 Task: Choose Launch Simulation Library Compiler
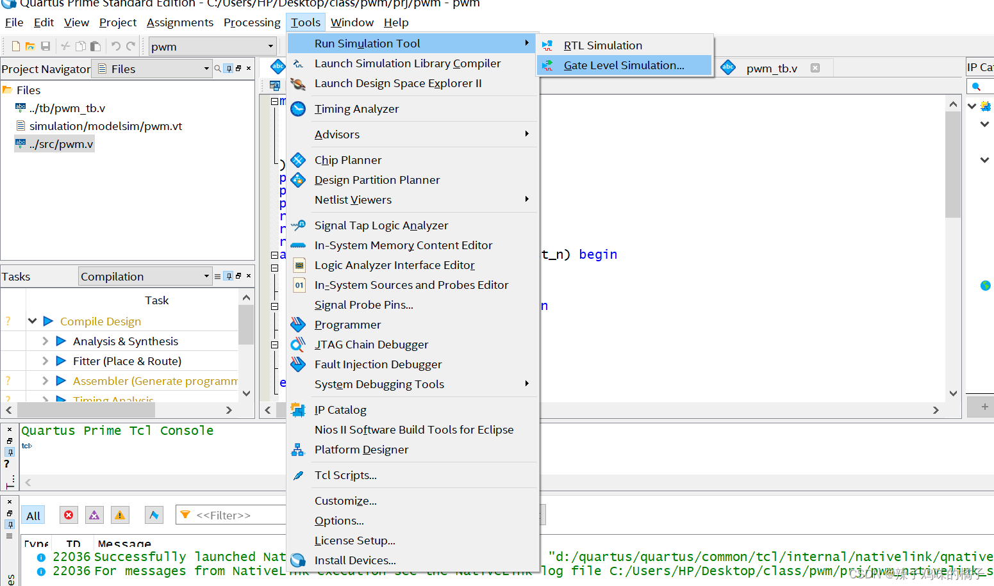(413, 63)
